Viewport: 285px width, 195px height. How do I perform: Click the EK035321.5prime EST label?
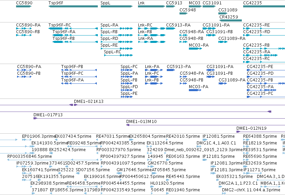[x=234, y=177]
